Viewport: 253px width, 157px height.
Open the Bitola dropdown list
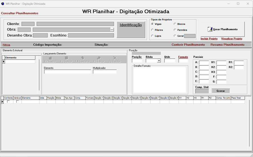(x=159, y=61)
